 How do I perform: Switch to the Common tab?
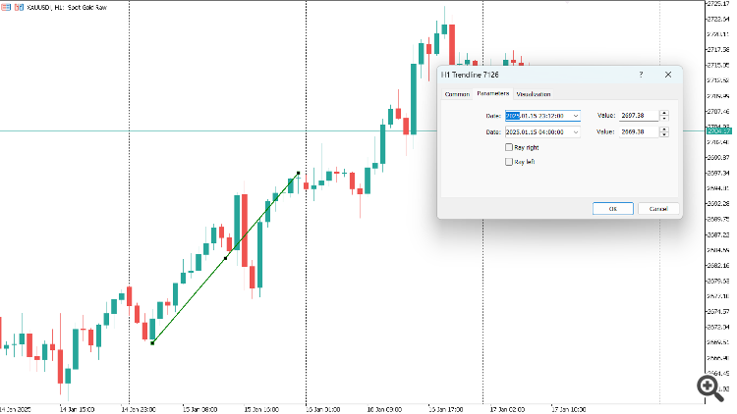point(458,94)
